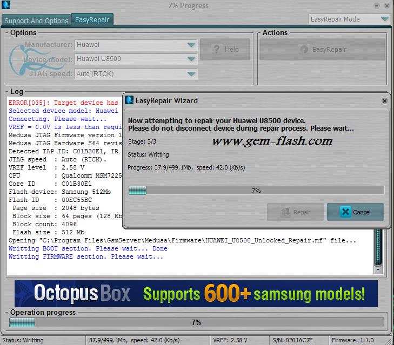Cancel the repair process
The image size is (394, 345).
click(x=355, y=212)
